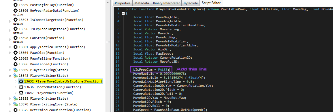Click state icon of 13609 PlayerFalling
This screenshot has height=112, width=333.
[16, 70]
